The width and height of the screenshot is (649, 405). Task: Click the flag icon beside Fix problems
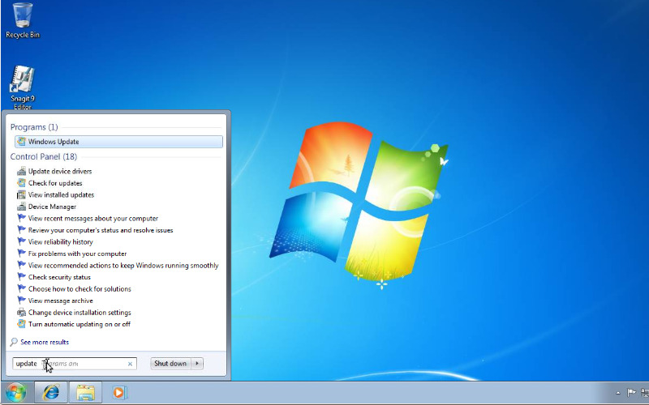(21, 253)
